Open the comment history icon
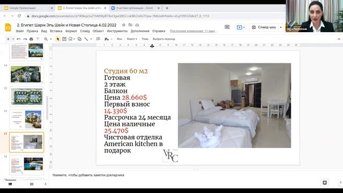Viewport: 343px width, 193px height. (x=227, y=27)
